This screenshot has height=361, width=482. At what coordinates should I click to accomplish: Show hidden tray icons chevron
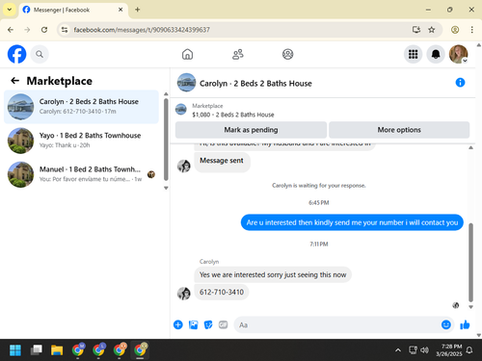(398, 350)
